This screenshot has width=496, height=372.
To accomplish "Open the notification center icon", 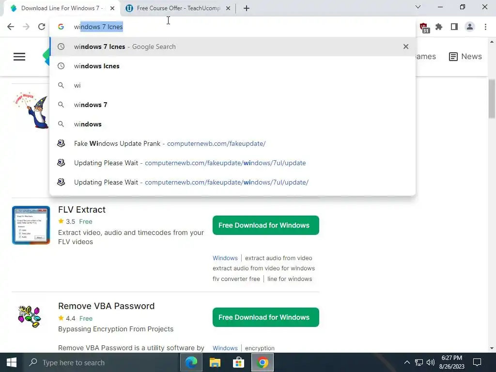I will click(477, 362).
